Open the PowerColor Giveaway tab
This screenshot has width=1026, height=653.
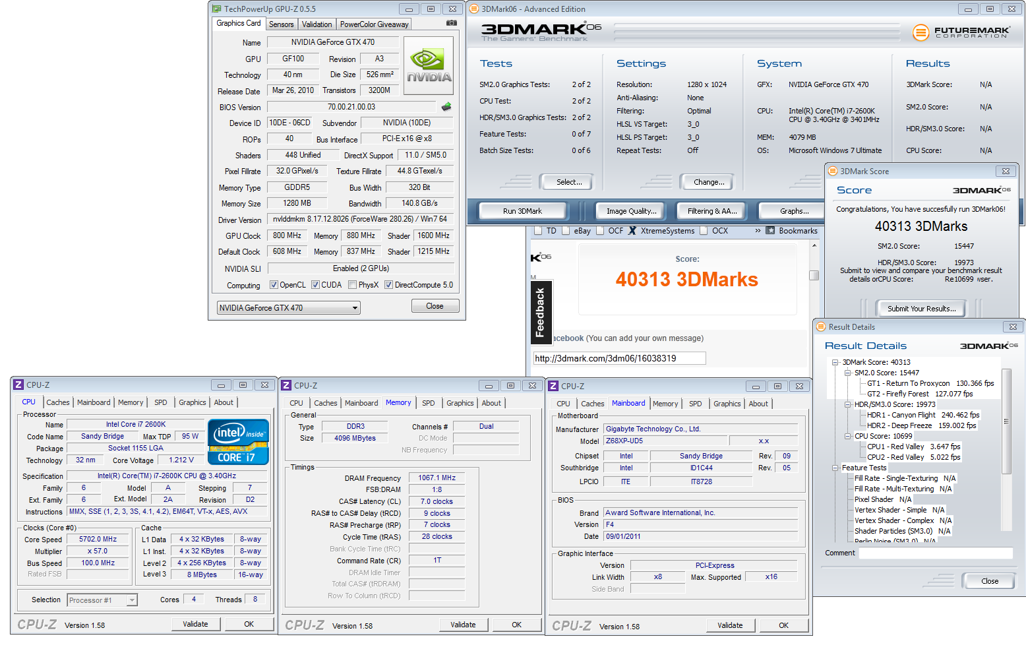point(374,24)
